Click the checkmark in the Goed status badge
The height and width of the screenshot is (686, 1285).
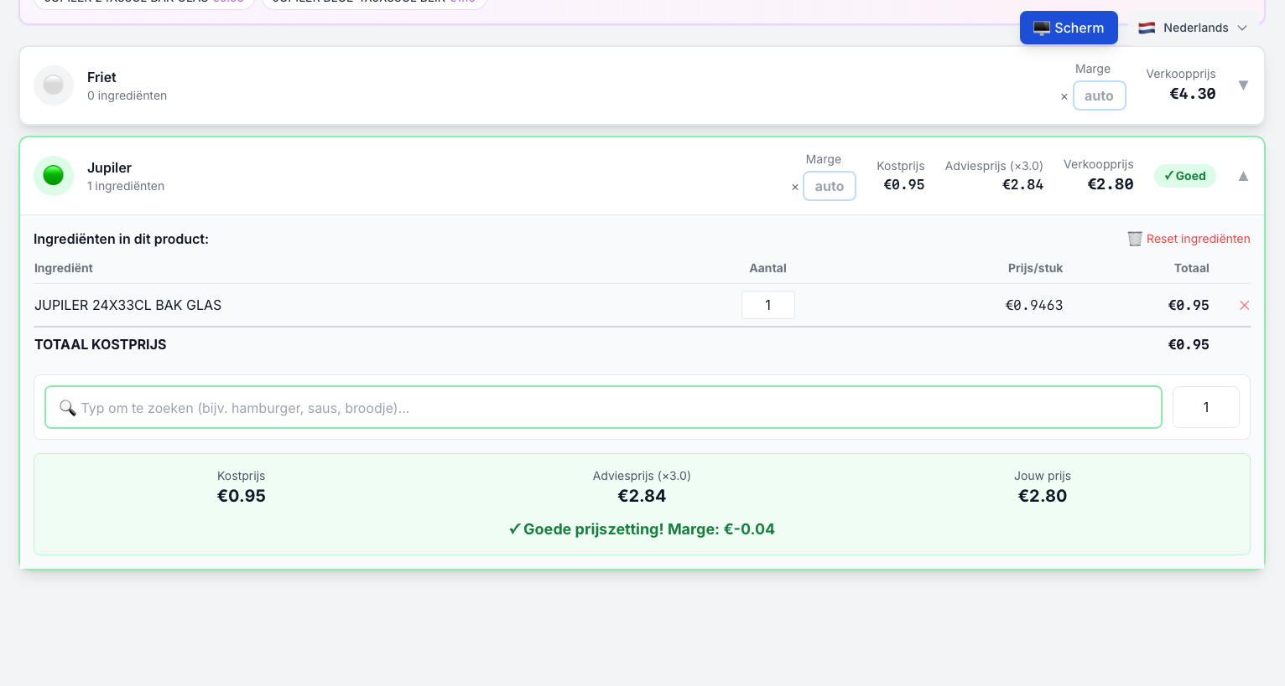(x=1168, y=176)
